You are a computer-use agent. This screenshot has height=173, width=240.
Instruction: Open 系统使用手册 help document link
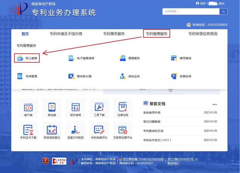coord(152,113)
